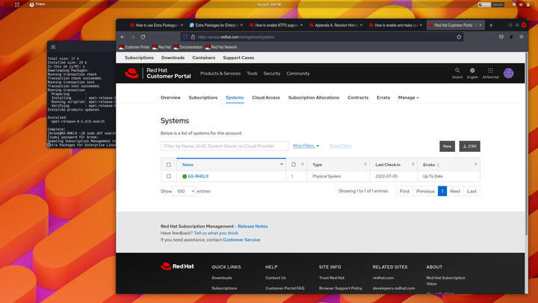Viewport: 538px width, 303px height.
Task: Close the 'How to use Extra Packages' tab
Action: tap(182, 25)
